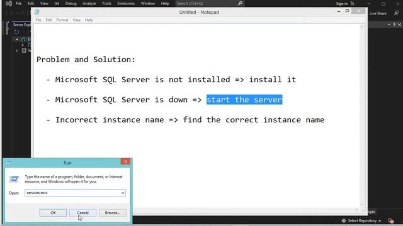Click the notifications bell icon in status bar
This screenshot has width=403, height=226.
coord(390,220)
